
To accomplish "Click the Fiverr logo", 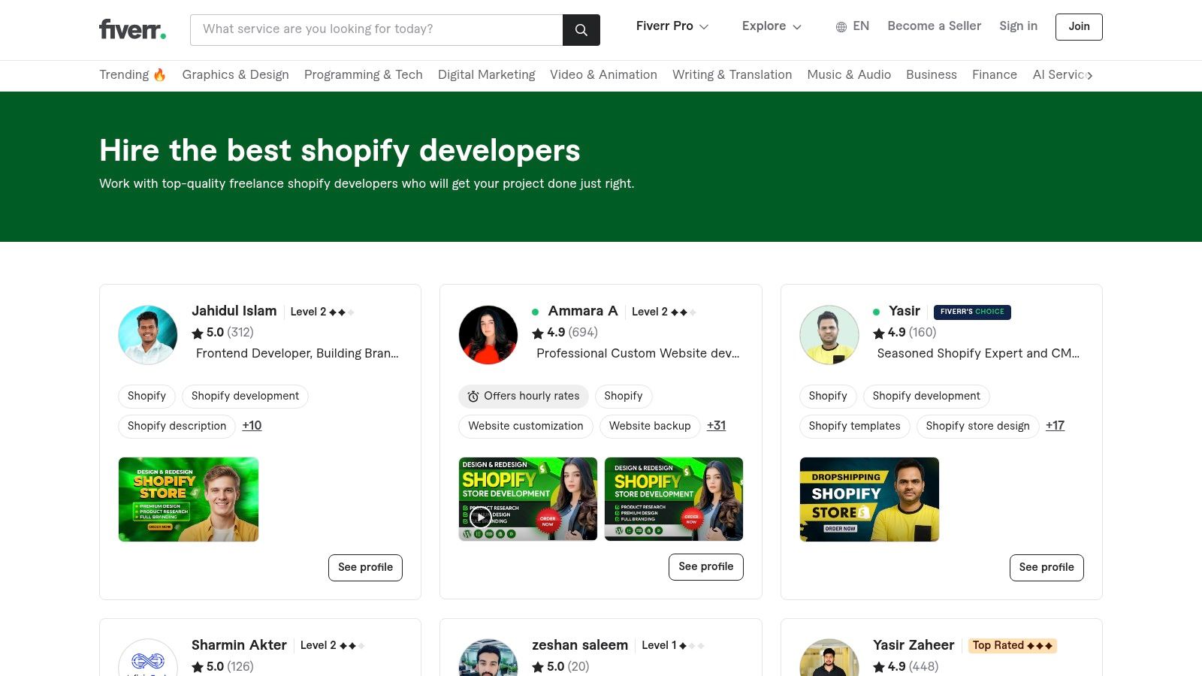I will tap(132, 29).
